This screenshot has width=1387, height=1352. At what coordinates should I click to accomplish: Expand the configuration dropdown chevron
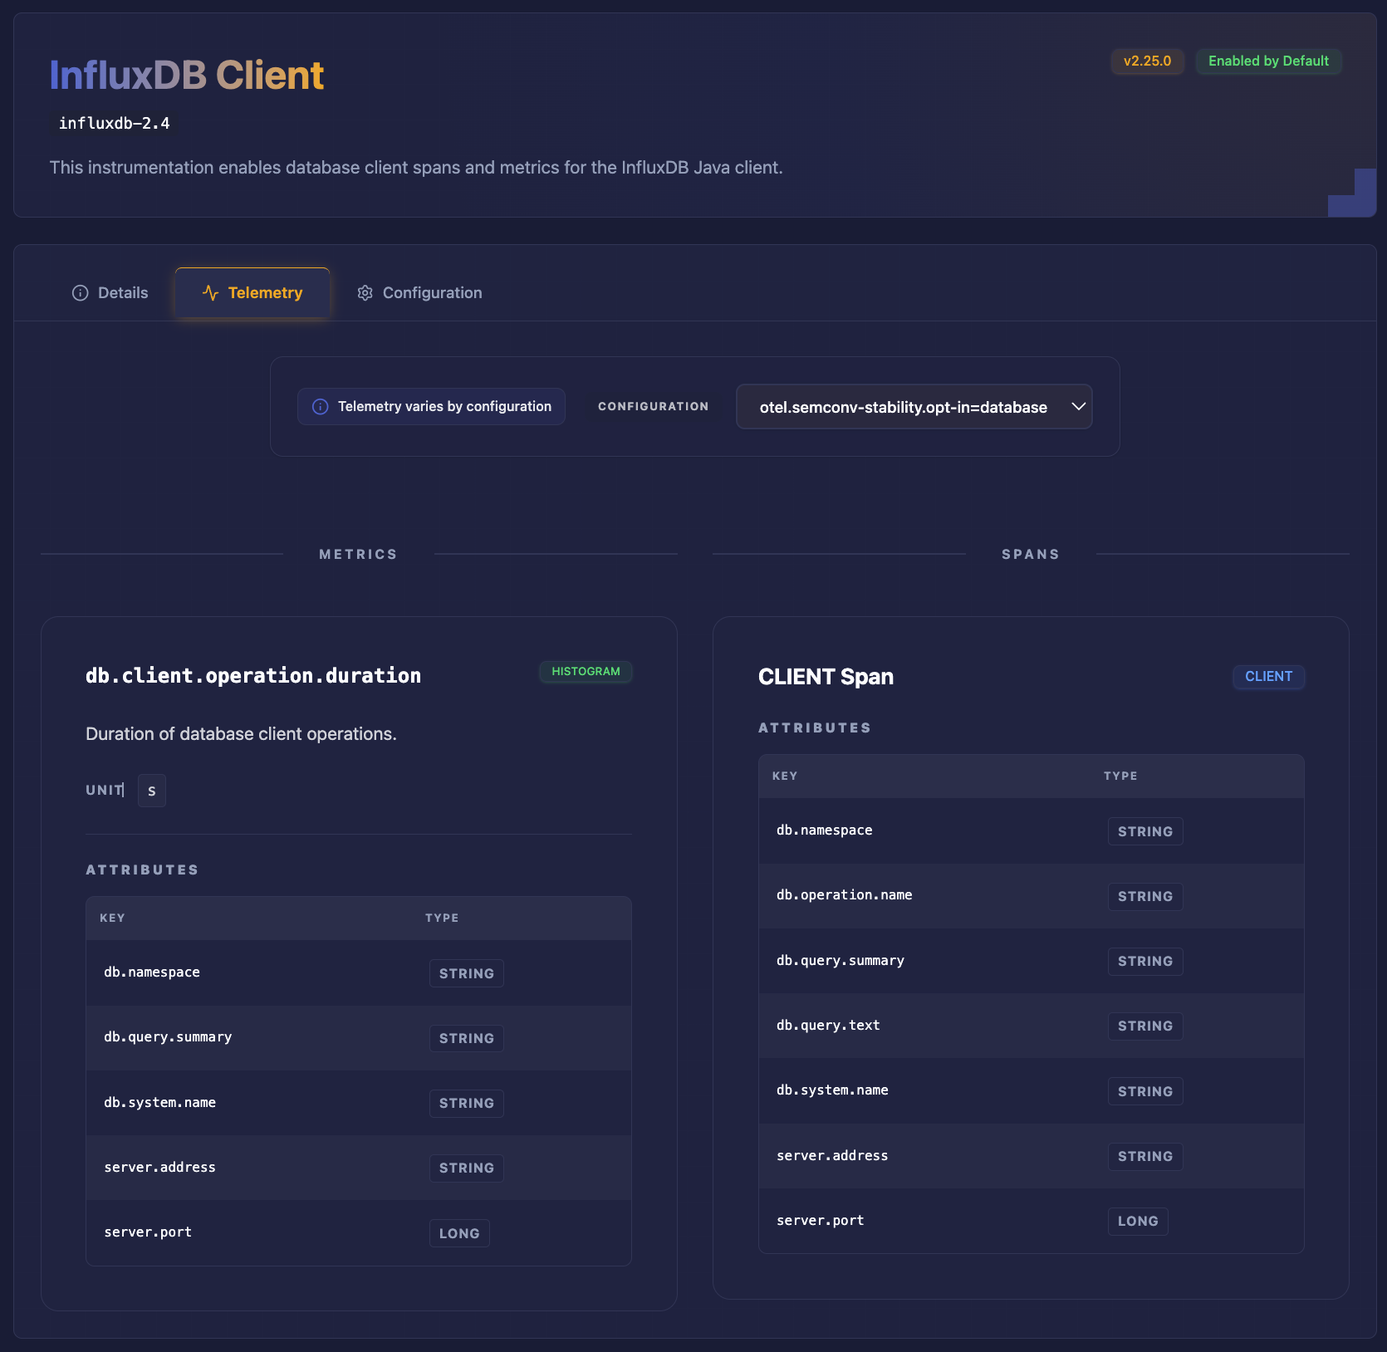click(1078, 407)
